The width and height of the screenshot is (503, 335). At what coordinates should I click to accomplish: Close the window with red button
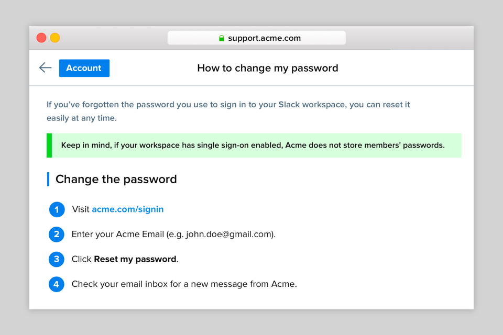(x=41, y=38)
